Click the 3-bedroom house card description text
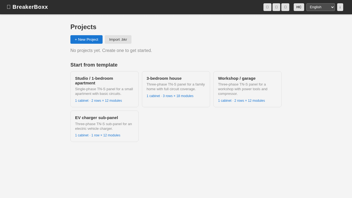 tap(176, 87)
